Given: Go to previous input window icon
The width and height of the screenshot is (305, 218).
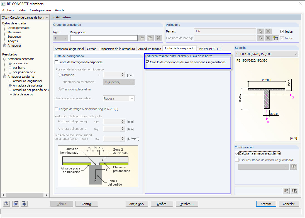Looking at the screenshot, I should (16, 204).
